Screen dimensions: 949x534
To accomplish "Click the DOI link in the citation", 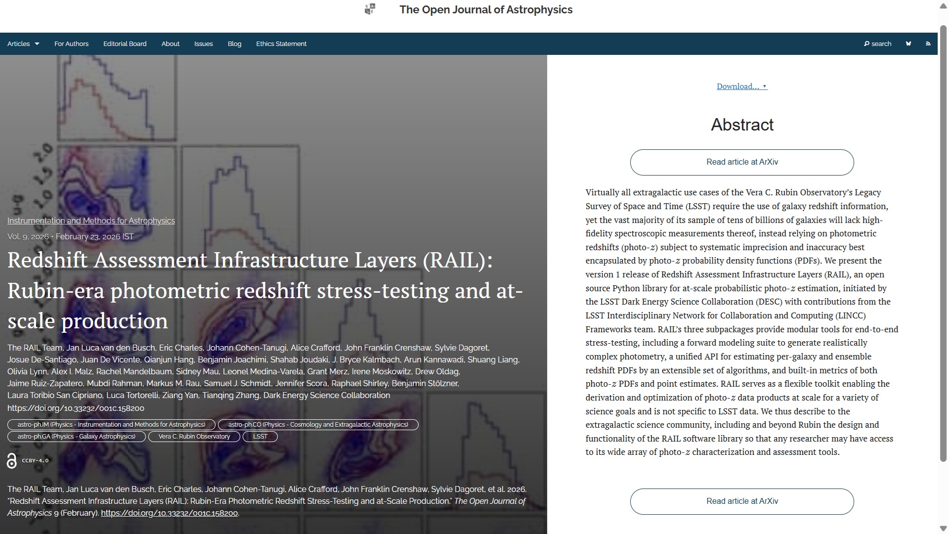I will (169, 513).
